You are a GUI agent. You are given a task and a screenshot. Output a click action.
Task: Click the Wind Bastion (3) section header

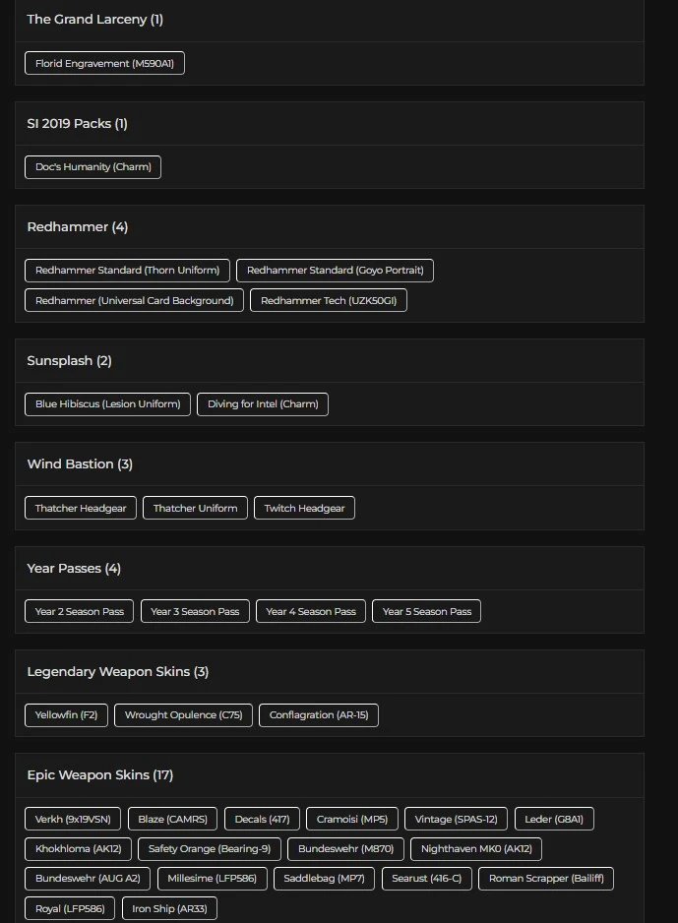point(80,464)
